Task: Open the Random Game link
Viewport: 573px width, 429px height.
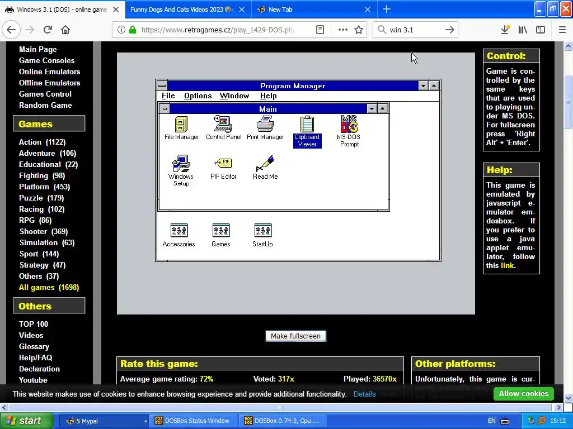Action: point(45,105)
